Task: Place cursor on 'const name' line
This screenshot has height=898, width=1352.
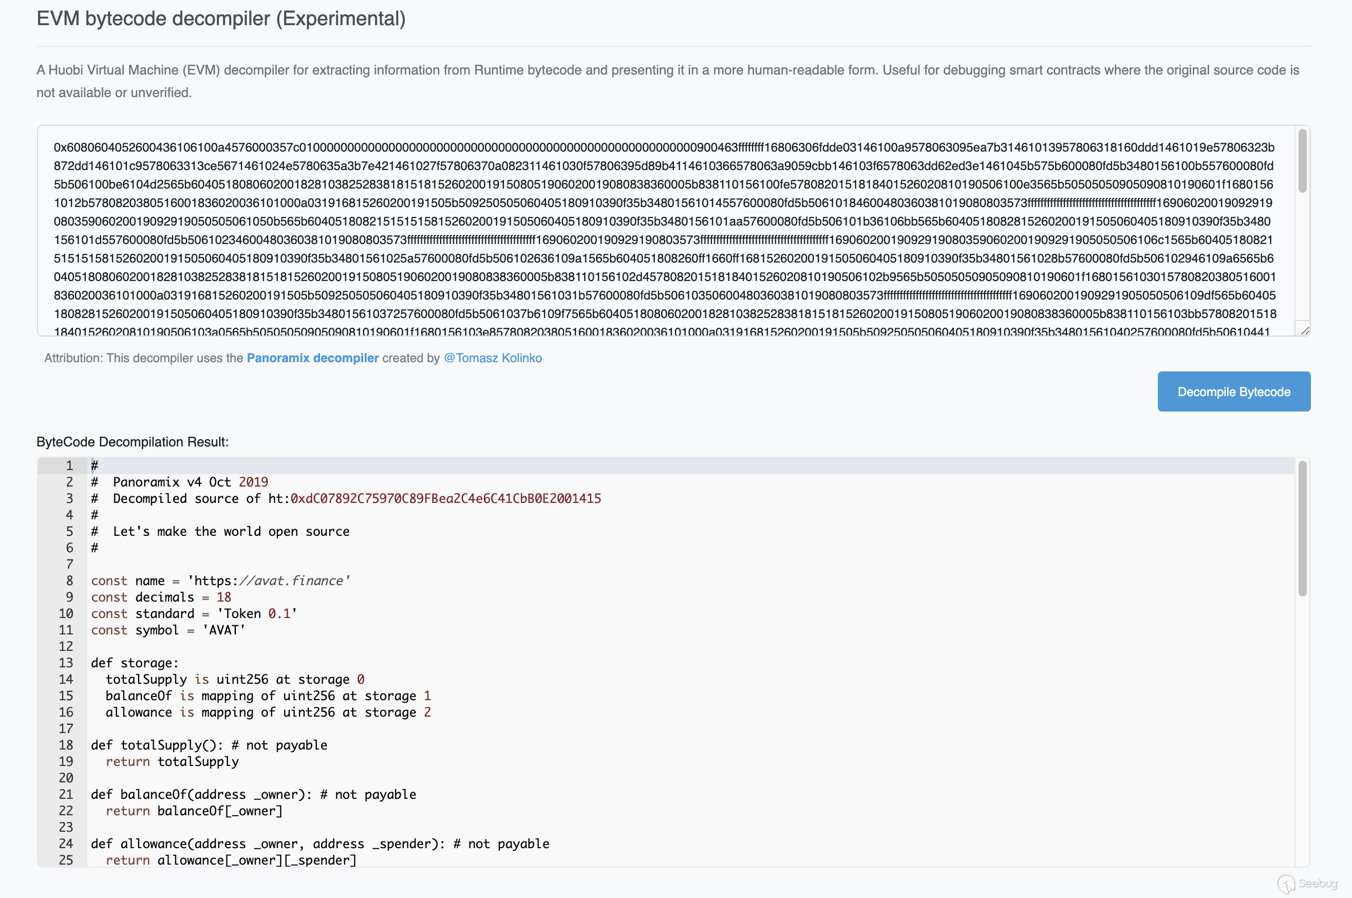Action: tap(220, 581)
